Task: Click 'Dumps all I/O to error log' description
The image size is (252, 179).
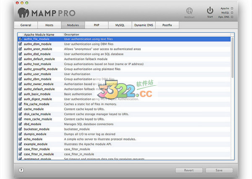Action: (90, 134)
